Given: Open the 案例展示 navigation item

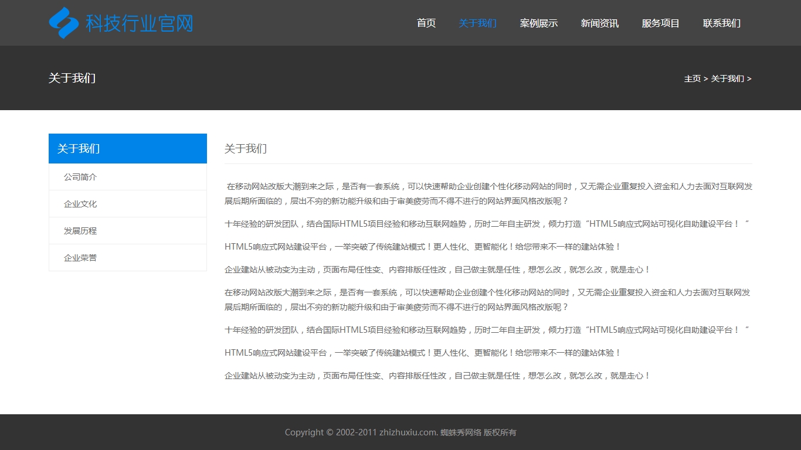Looking at the screenshot, I should (x=538, y=23).
